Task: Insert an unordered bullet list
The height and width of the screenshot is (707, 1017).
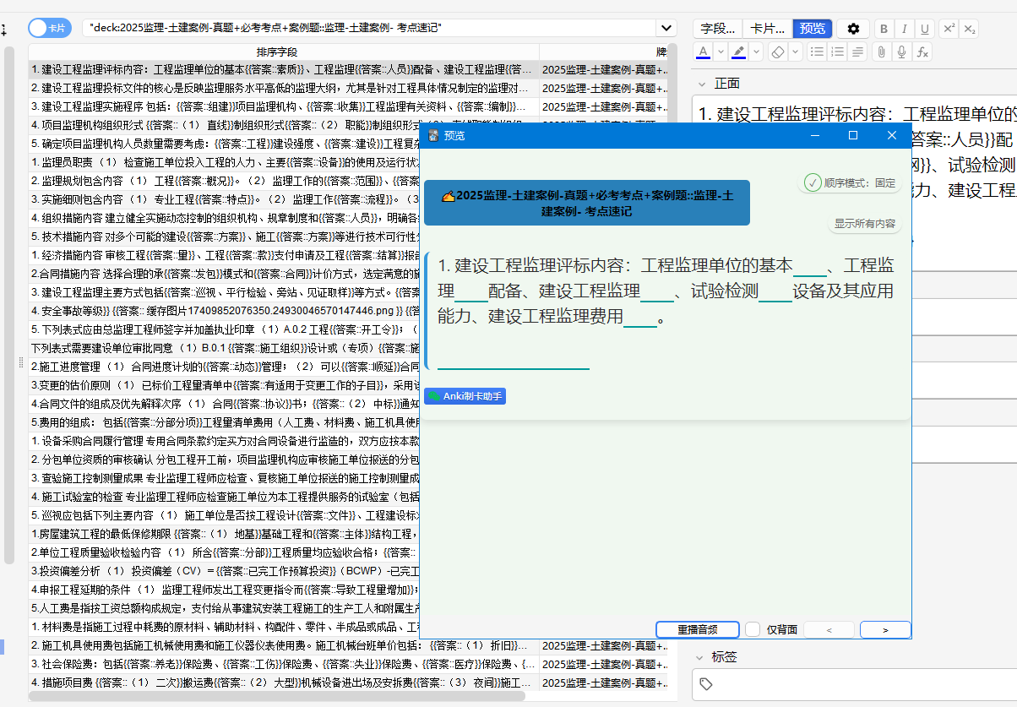Action: 817,52
